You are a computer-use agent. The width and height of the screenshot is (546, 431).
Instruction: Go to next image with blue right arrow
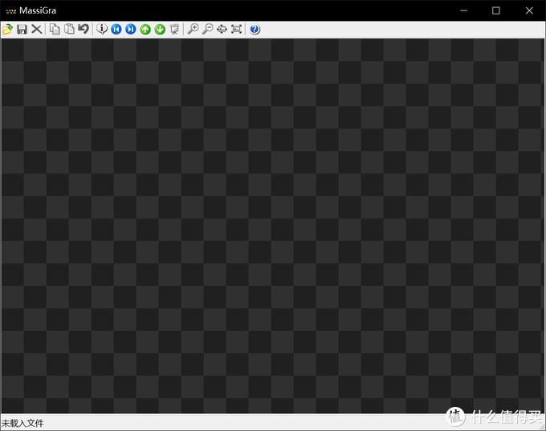tap(131, 30)
